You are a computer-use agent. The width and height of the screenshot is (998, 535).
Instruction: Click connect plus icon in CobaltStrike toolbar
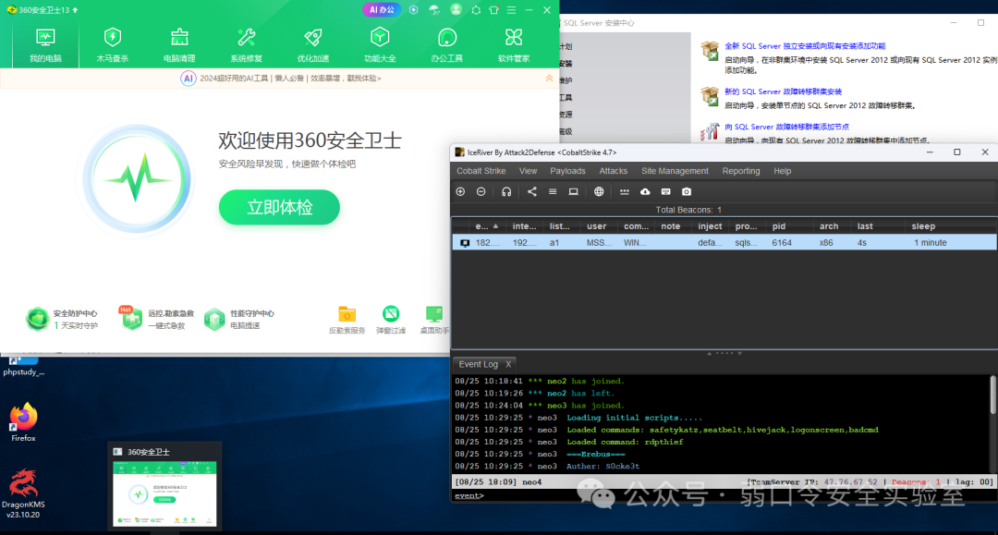(460, 191)
